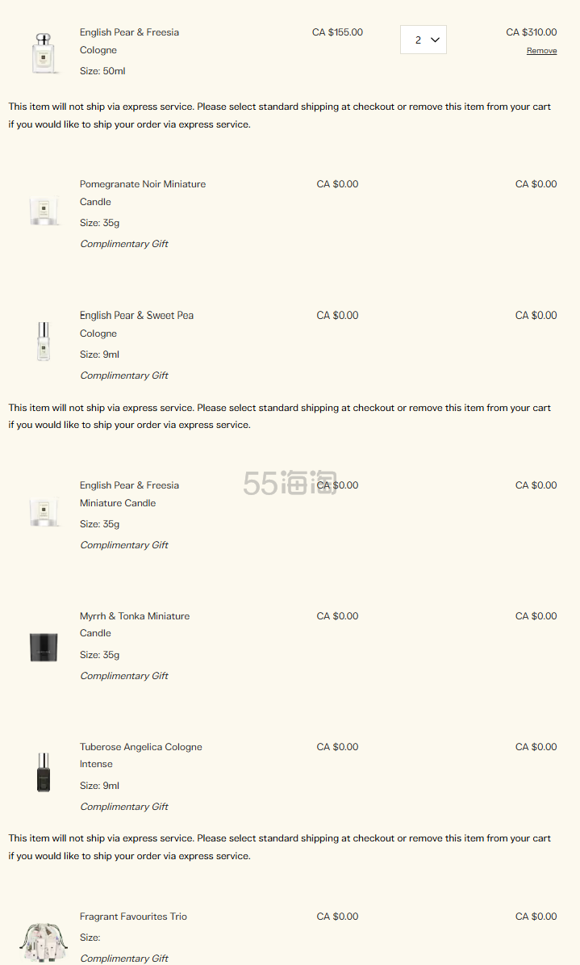
Task: Open the quantity dropdown showing 2
Action: (424, 40)
